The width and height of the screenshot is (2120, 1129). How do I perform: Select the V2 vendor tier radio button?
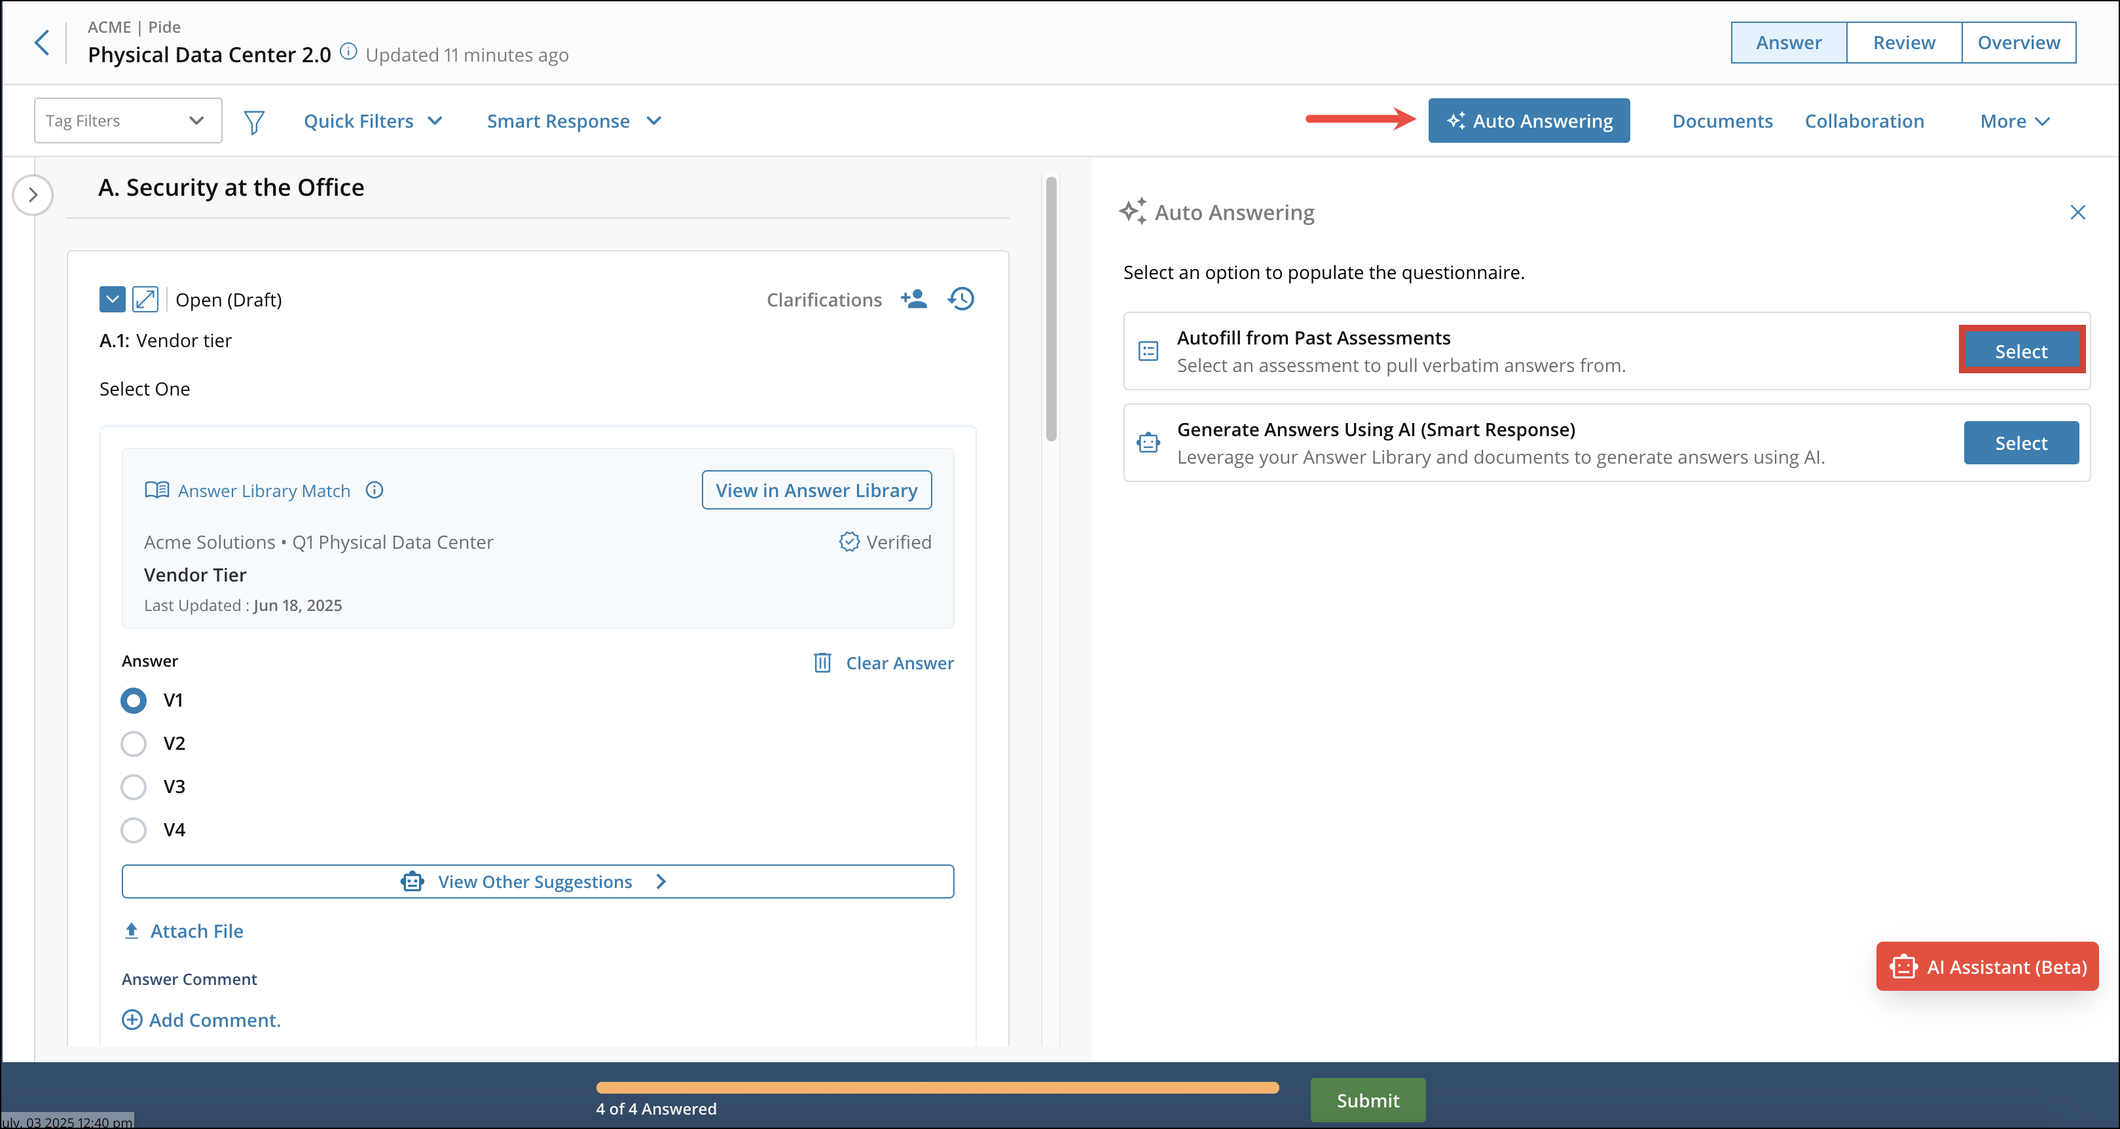132,743
